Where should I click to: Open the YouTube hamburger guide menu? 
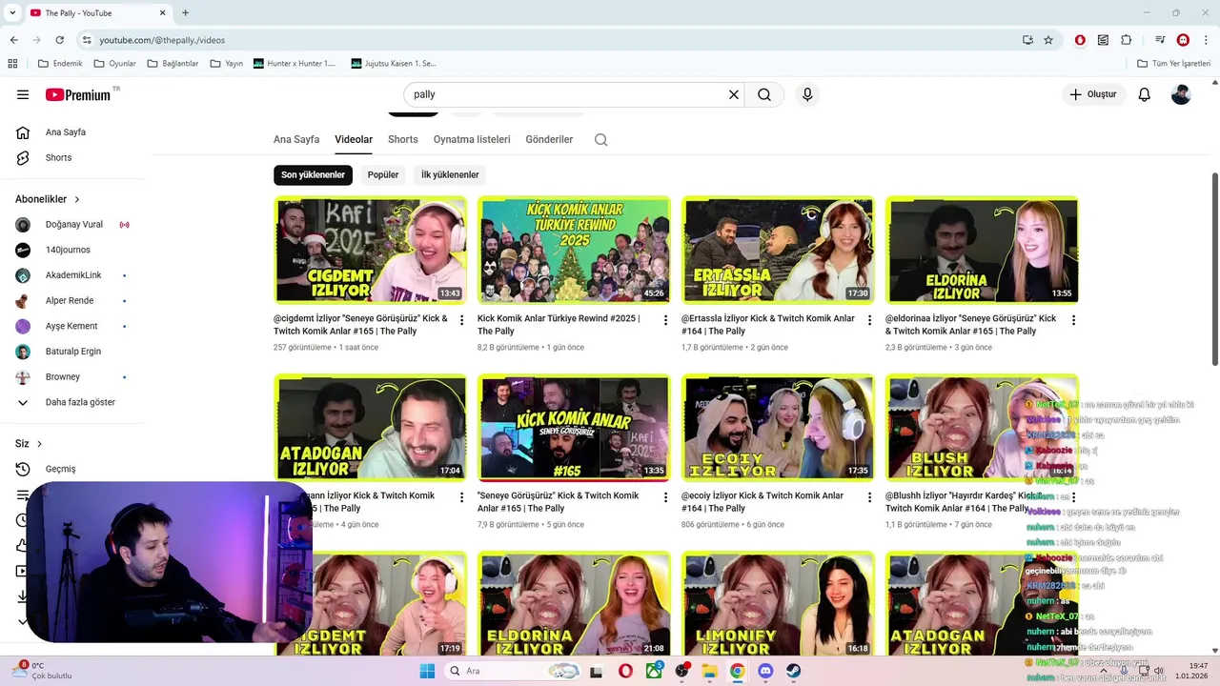click(x=23, y=94)
